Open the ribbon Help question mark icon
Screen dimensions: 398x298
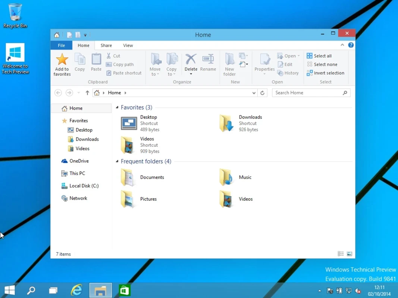[x=351, y=45]
